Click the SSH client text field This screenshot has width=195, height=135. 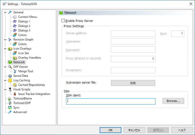(110, 101)
